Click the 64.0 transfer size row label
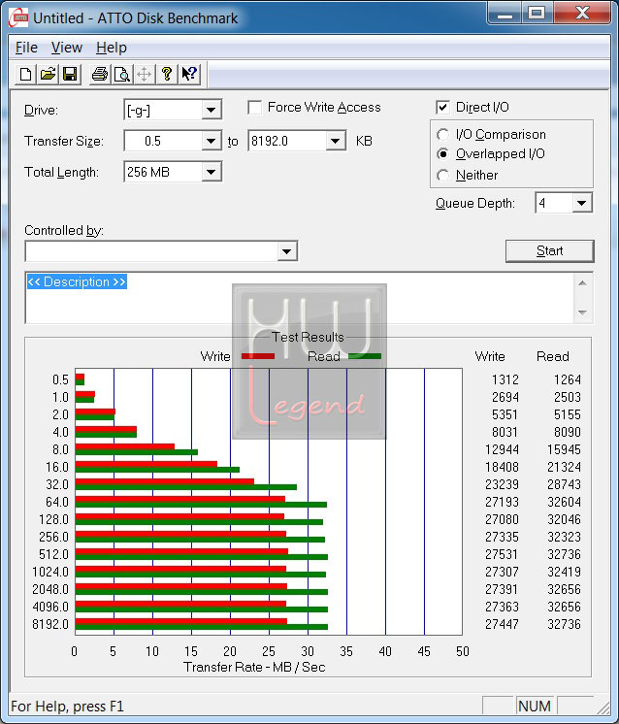Screen dimensions: 619x724 [x=57, y=502]
